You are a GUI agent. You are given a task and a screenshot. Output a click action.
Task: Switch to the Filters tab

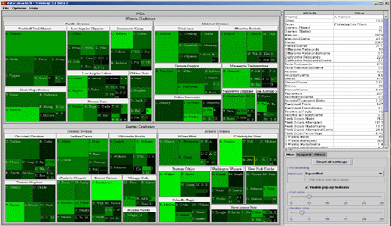click(319, 155)
